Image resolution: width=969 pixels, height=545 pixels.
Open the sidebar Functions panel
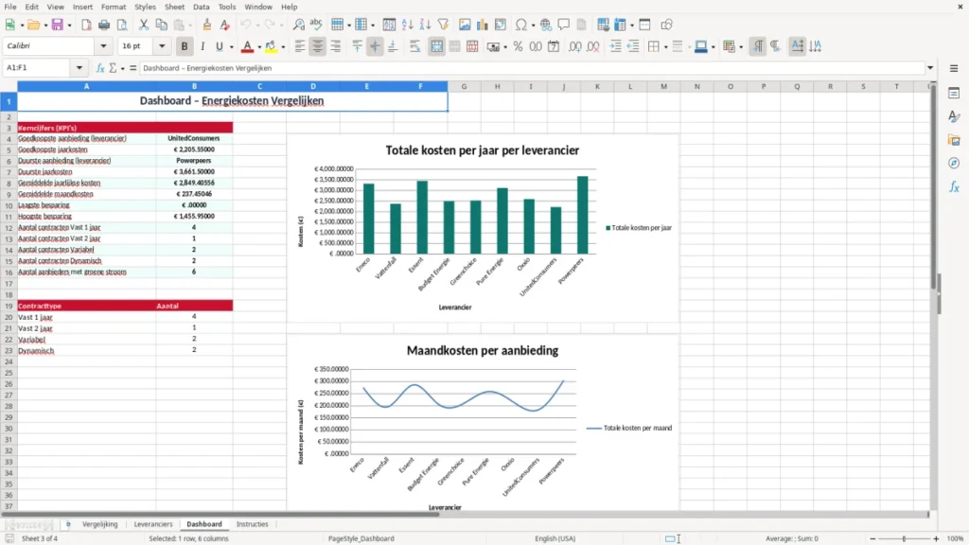coord(954,186)
